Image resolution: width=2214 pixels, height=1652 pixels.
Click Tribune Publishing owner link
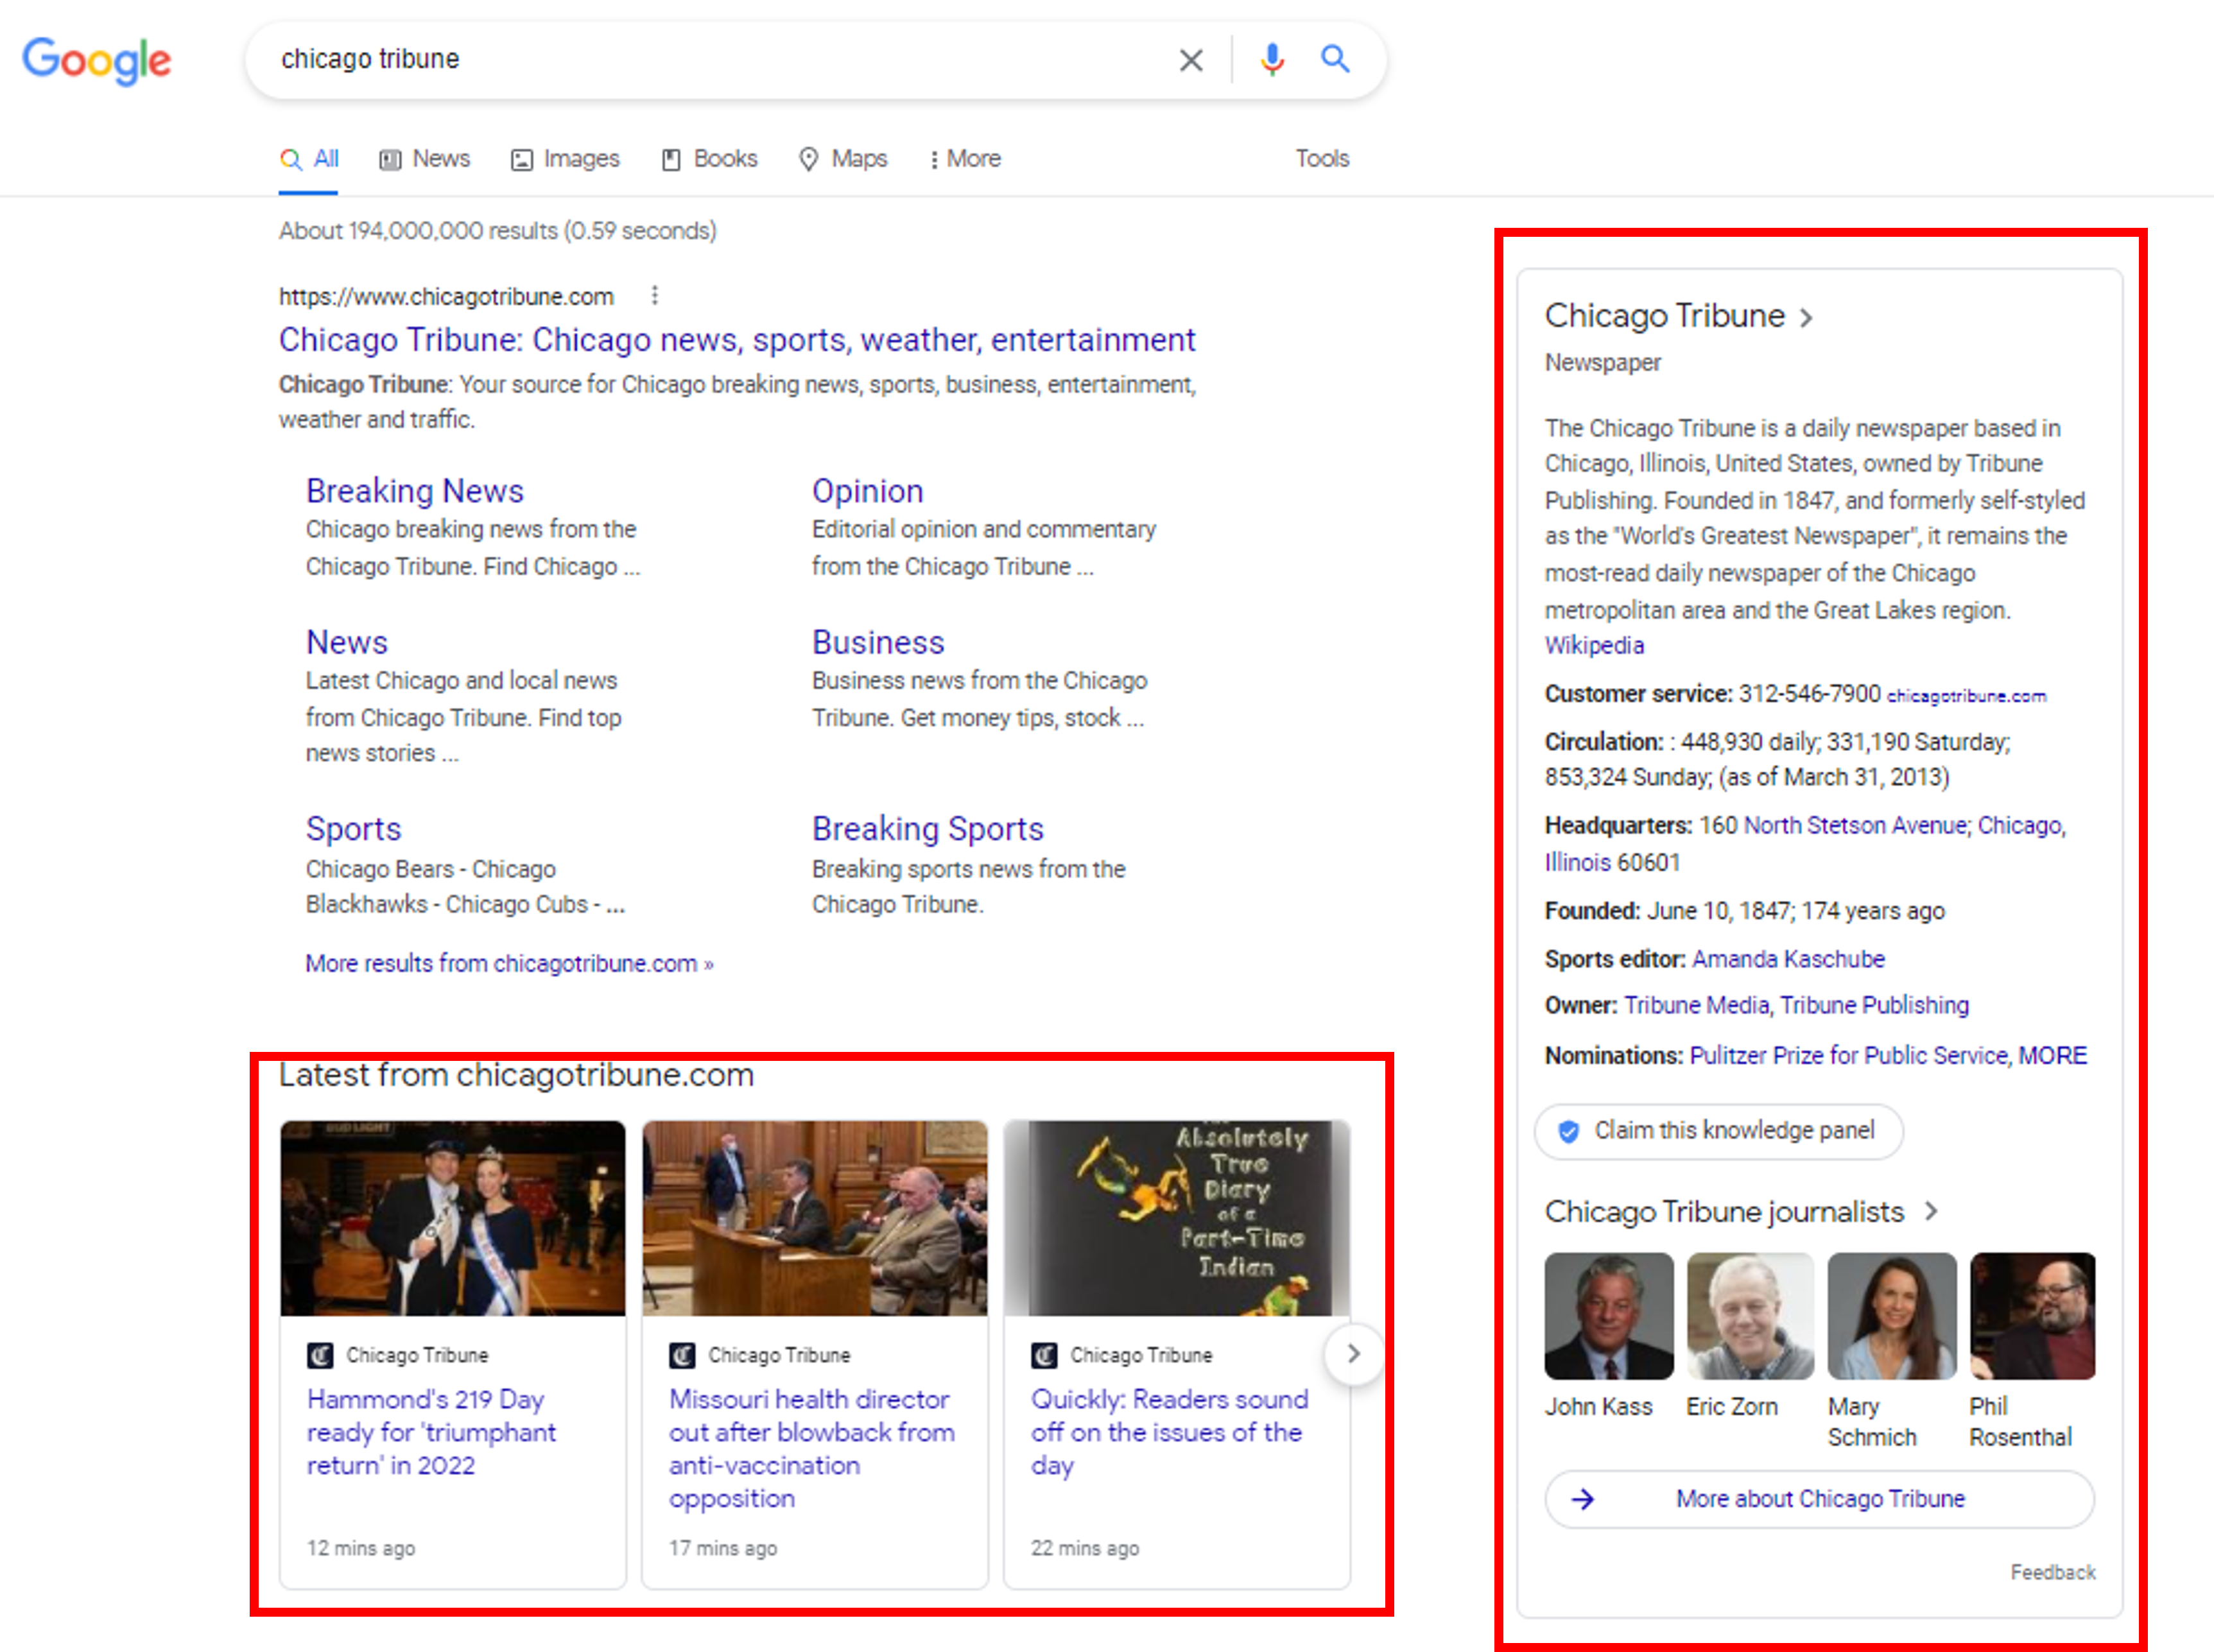pos(1875,1006)
